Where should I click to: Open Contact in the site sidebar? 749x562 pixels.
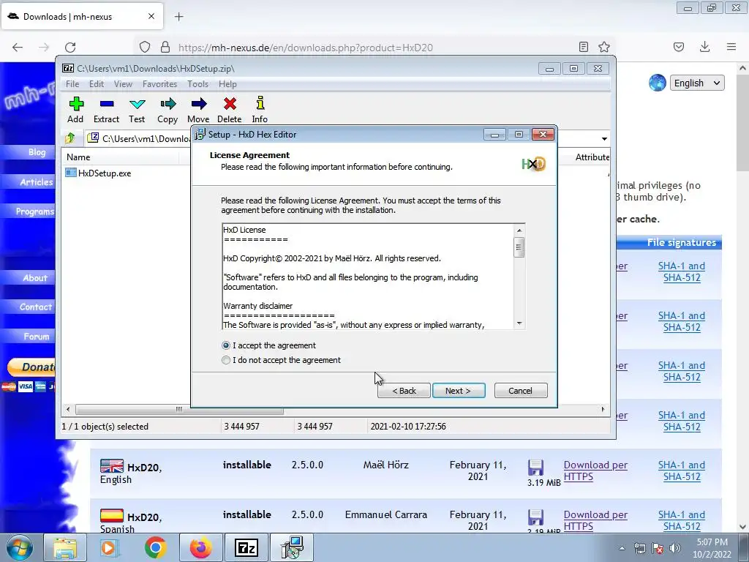tap(36, 307)
